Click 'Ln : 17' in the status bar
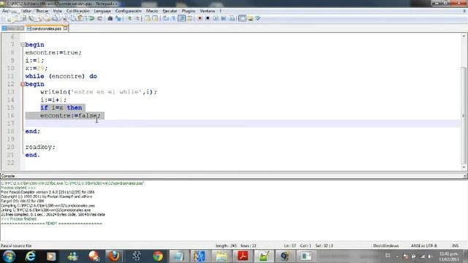Image resolution: width=468 pixels, height=263 pixels. pos(290,245)
